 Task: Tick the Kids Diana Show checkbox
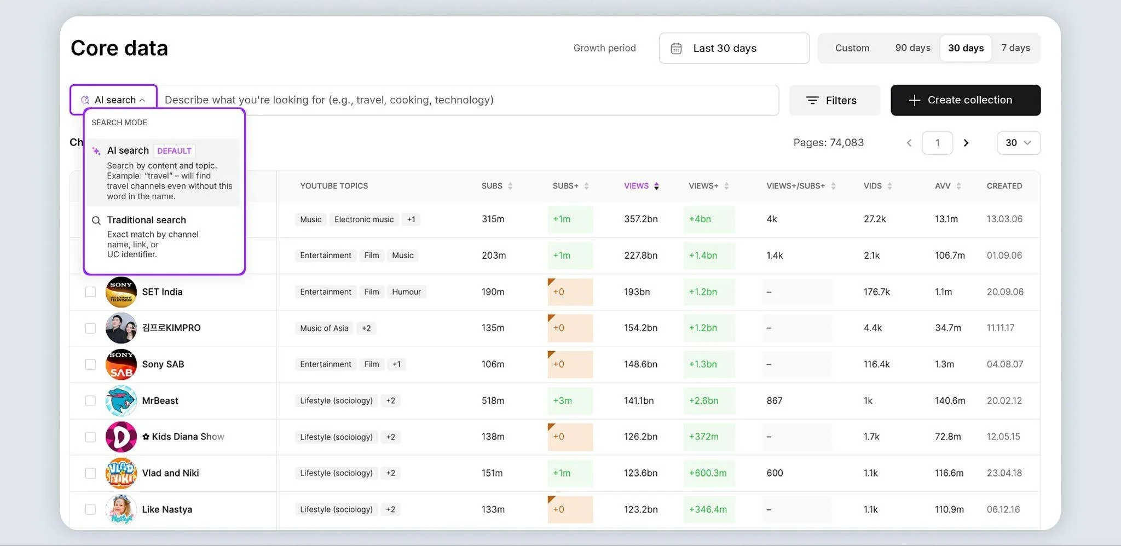coord(90,437)
